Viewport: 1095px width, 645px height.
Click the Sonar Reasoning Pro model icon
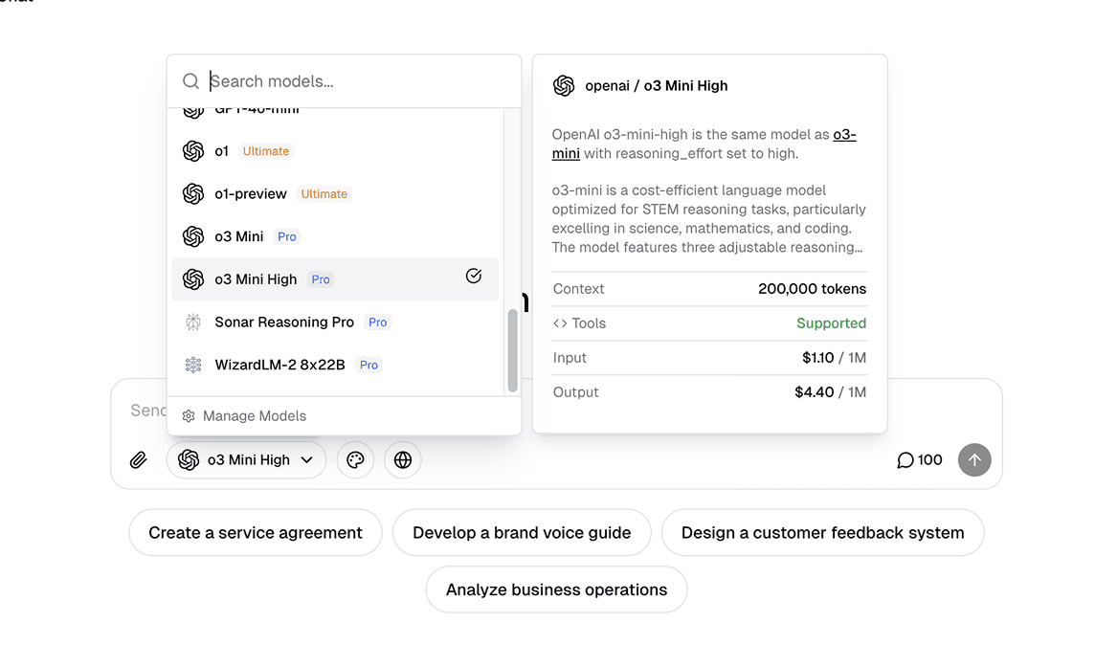193,322
